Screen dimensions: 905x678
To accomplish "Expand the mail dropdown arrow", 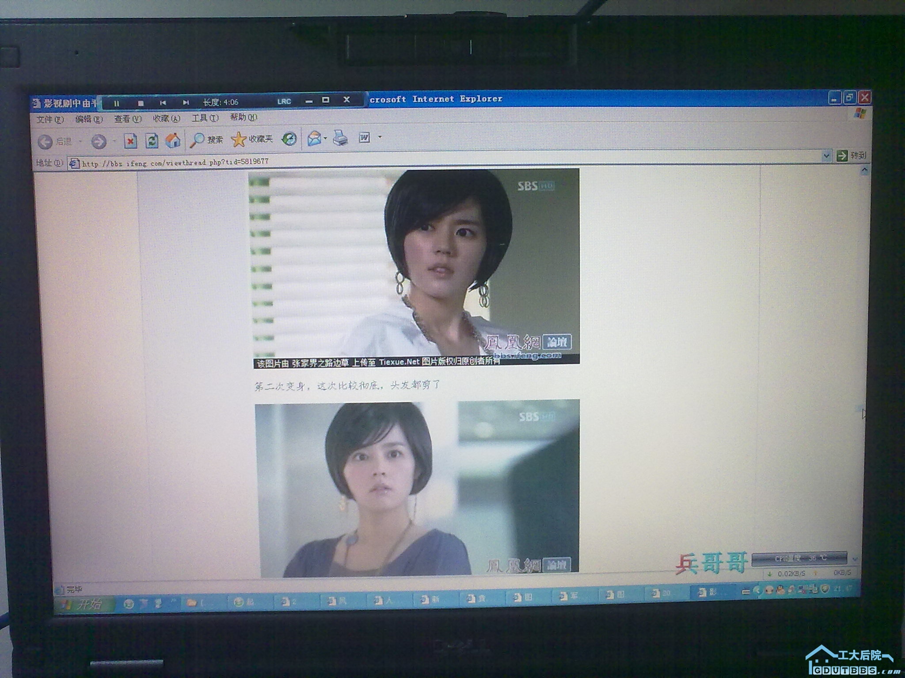I will (326, 138).
